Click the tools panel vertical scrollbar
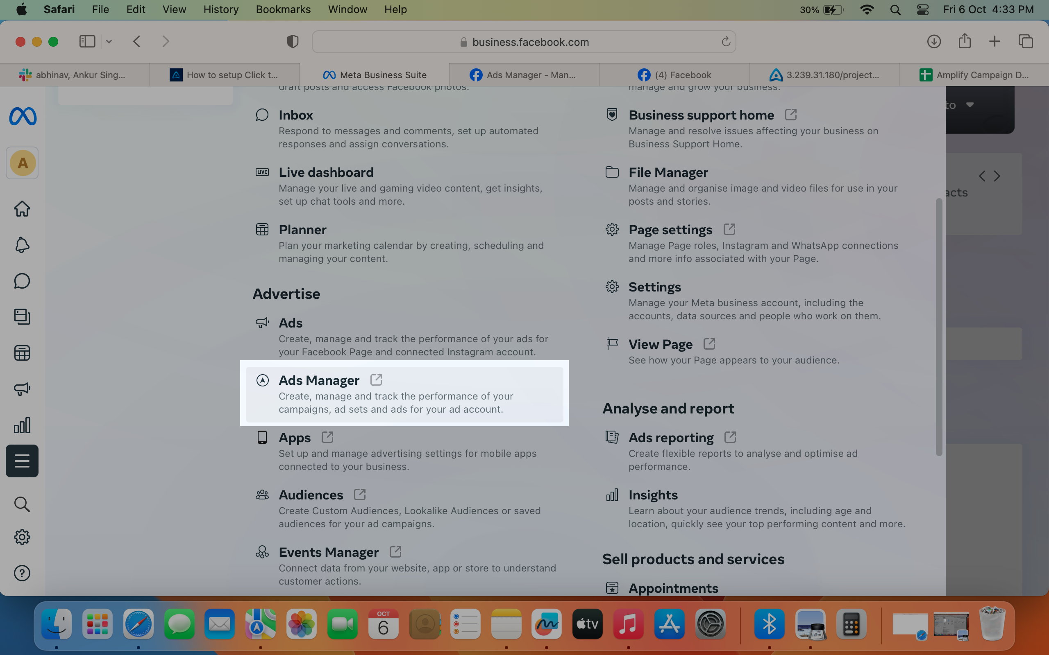 tap(939, 327)
